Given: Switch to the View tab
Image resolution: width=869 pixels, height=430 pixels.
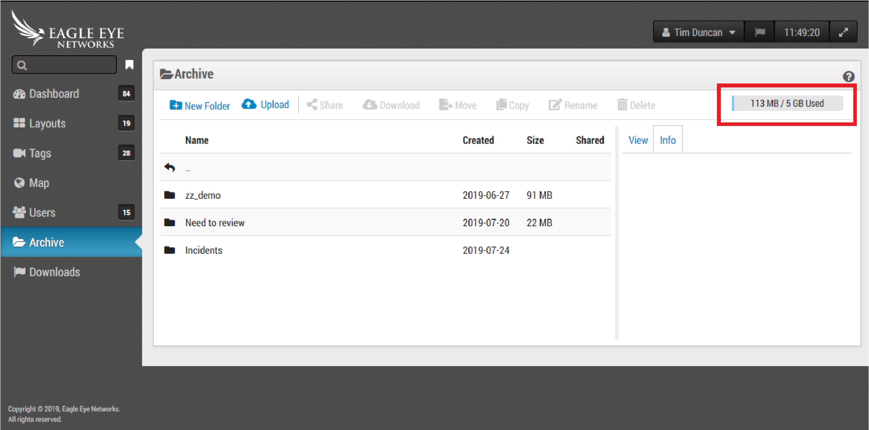Looking at the screenshot, I should click(x=638, y=140).
